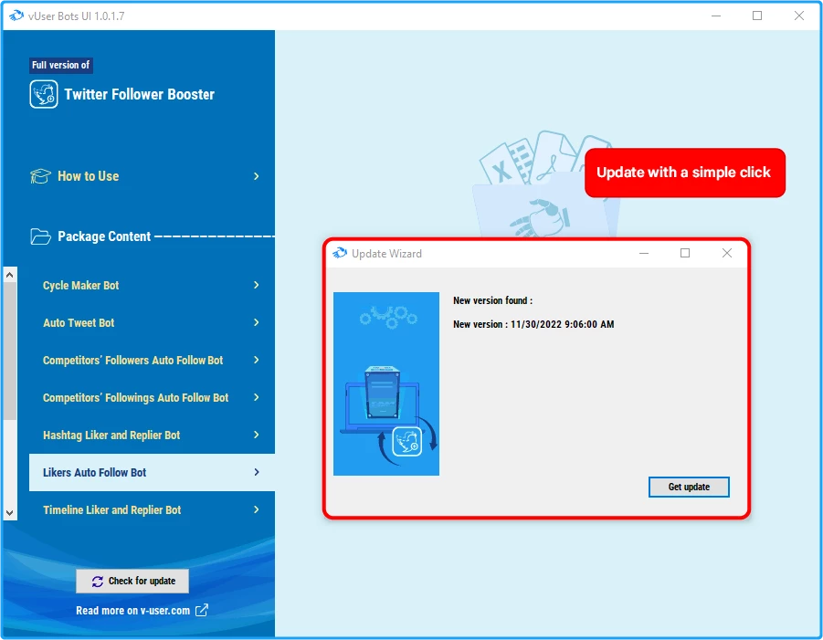Select Hashtag Liker and Replier Bot
The height and width of the screenshot is (640, 823).
[152, 435]
